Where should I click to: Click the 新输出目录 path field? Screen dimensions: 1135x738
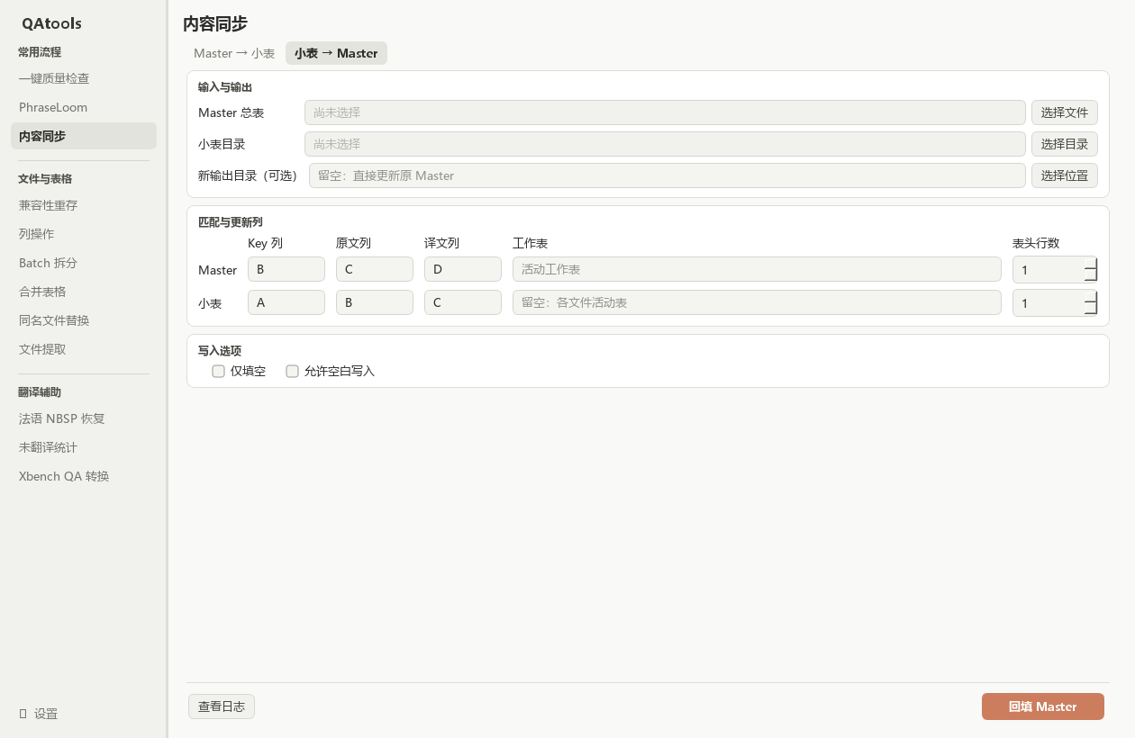tap(667, 175)
